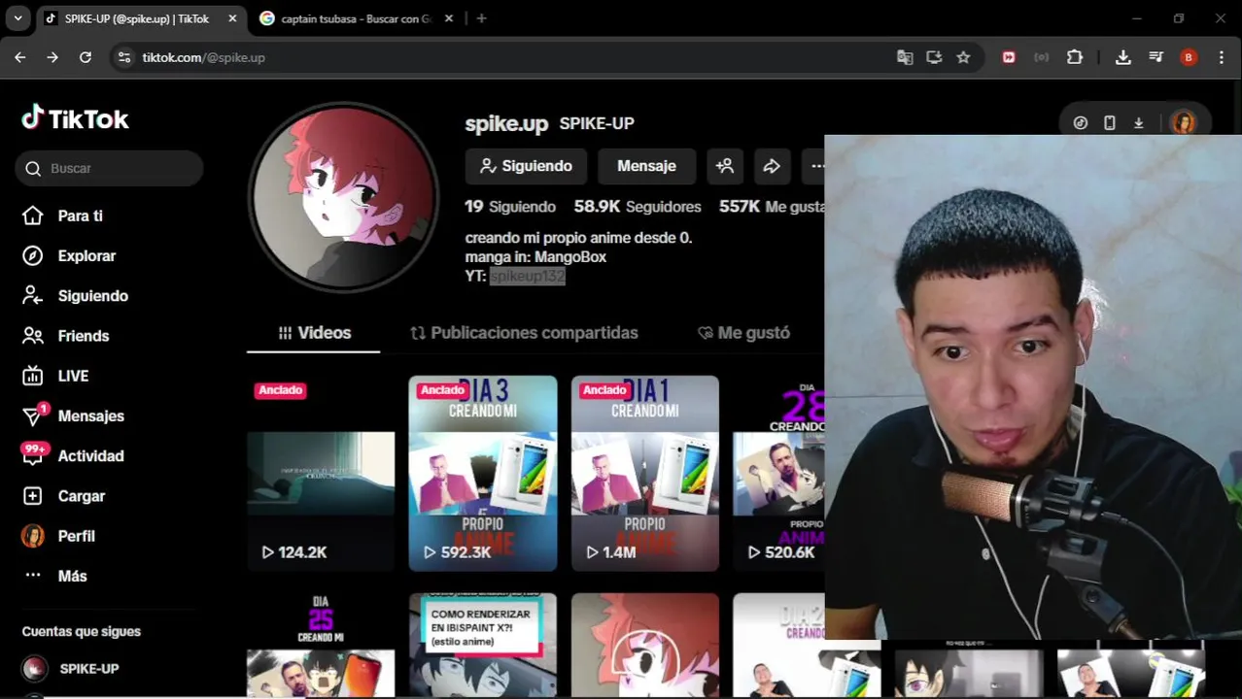The image size is (1242, 699).
Task: Open the red-haired character video thumbnail
Action: pyautogui.click(x=645, y=645)
